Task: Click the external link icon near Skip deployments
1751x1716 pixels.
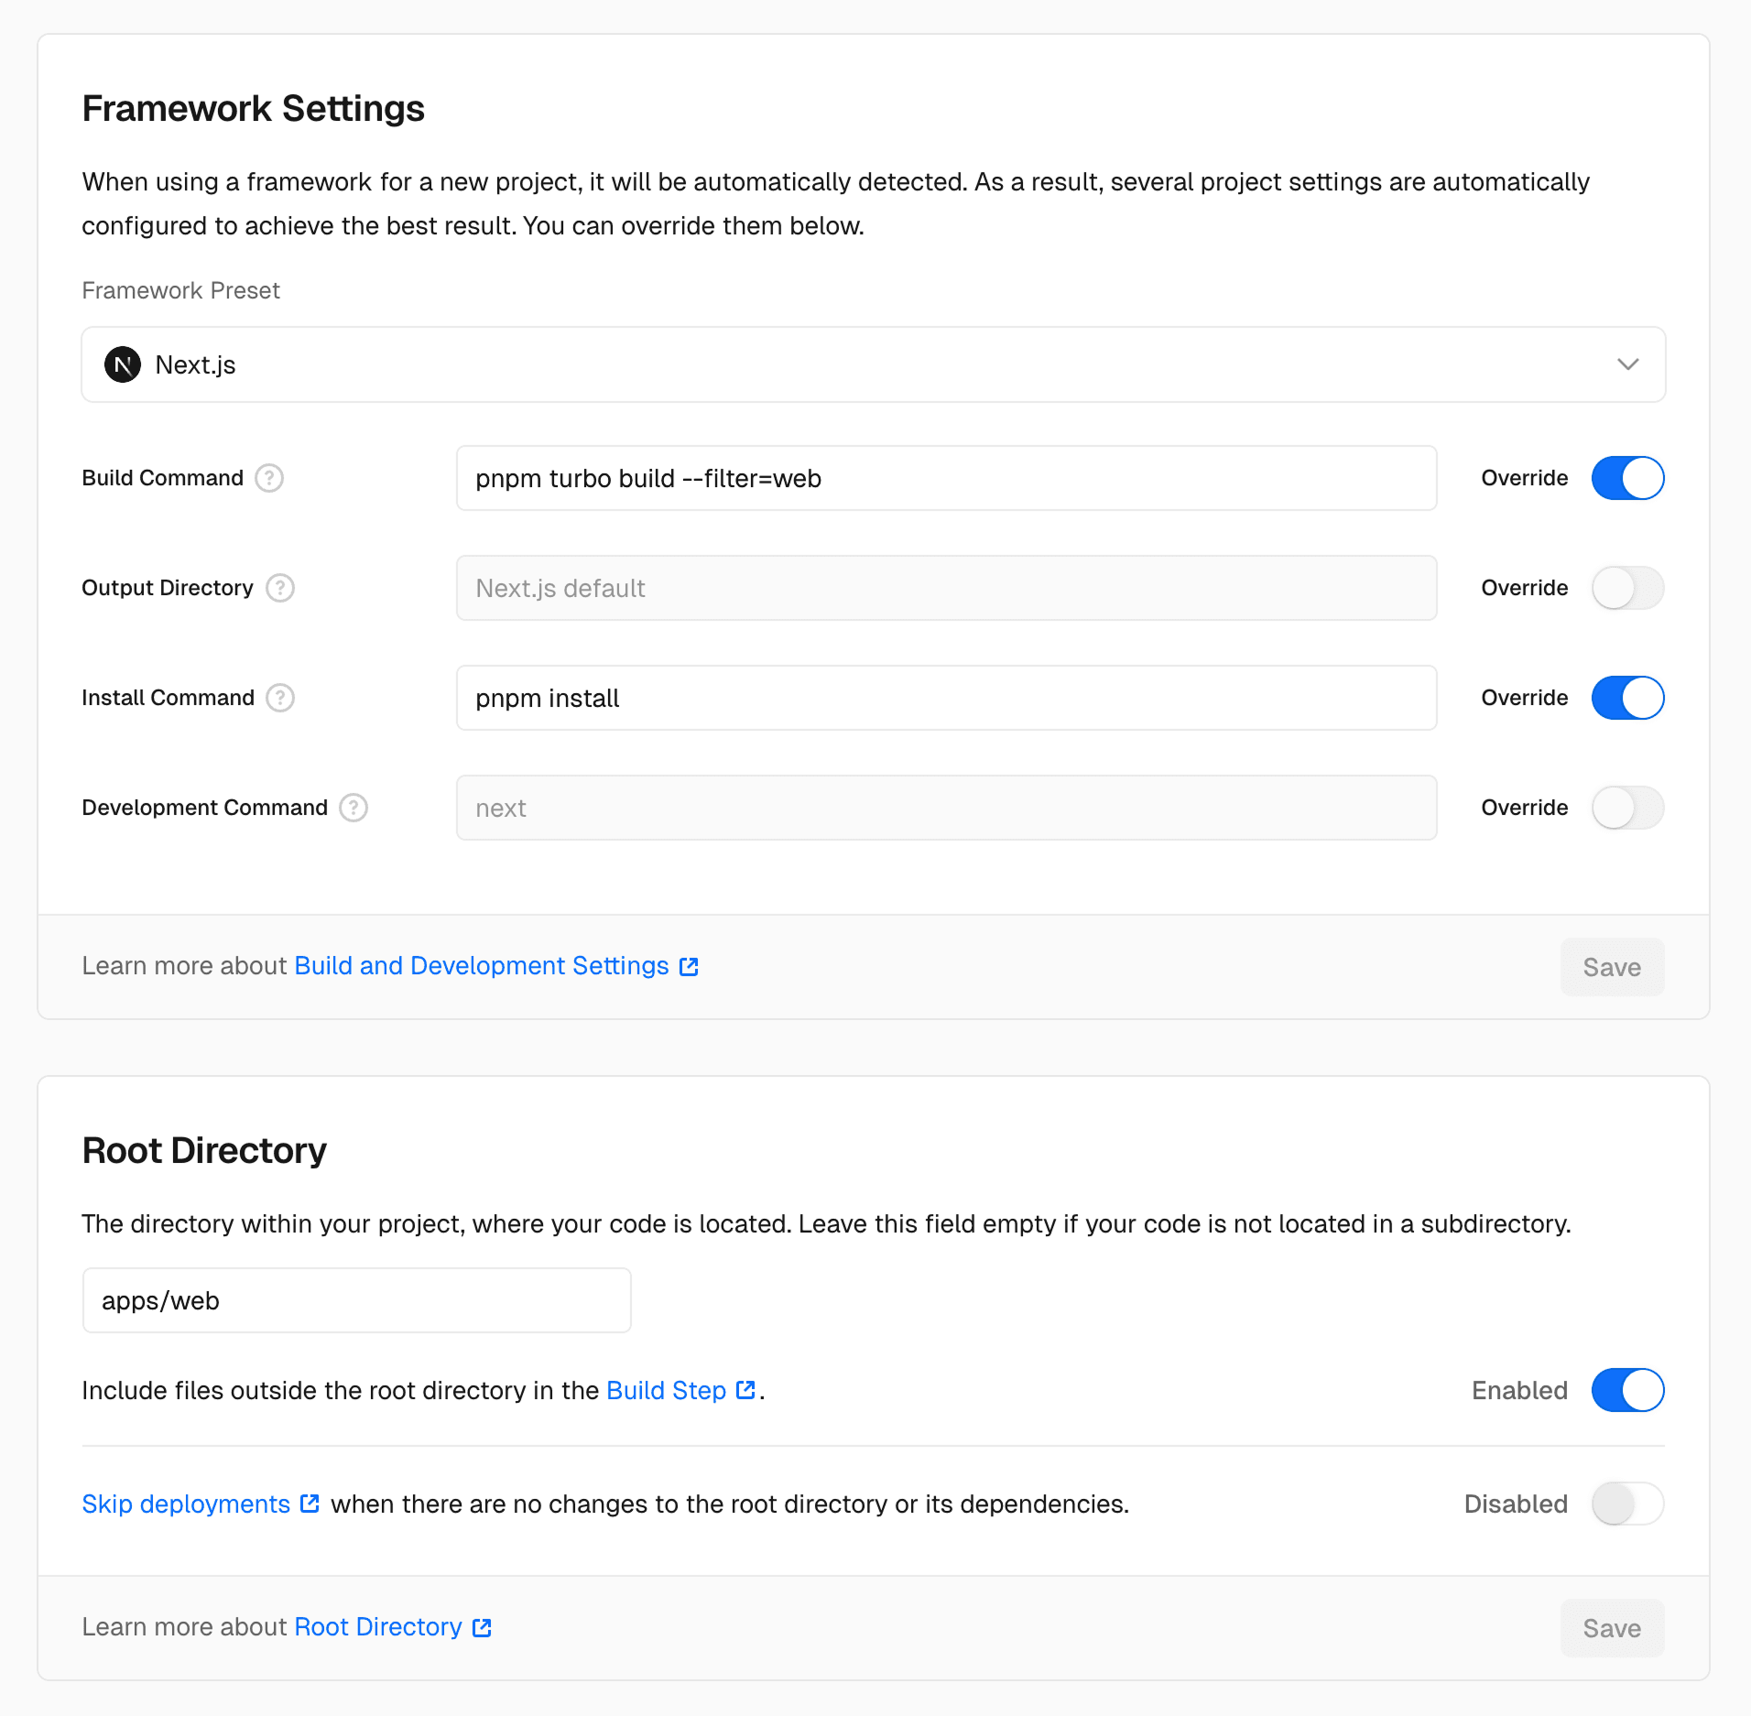Action: (310, 1504)
